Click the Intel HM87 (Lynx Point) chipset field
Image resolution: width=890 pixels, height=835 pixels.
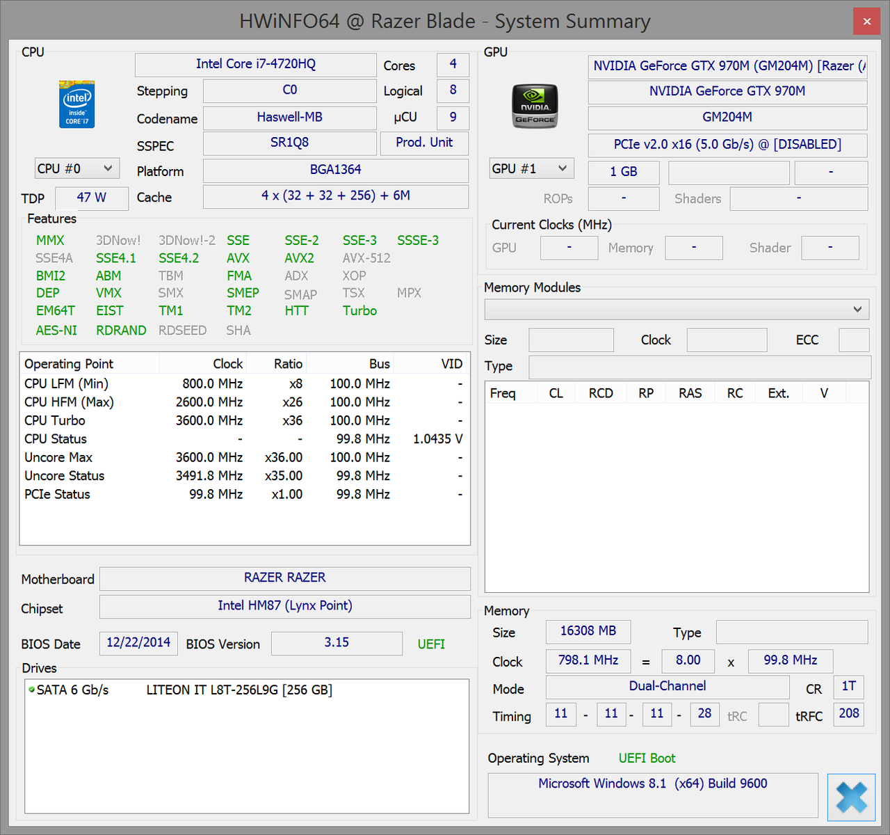285,606
